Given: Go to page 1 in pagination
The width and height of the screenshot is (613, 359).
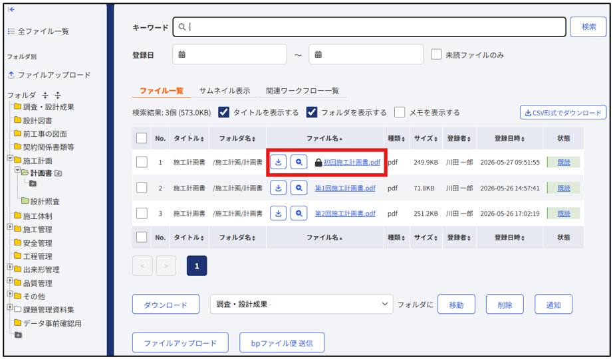Looking at the screenshot, I should [x=197, y=265].
